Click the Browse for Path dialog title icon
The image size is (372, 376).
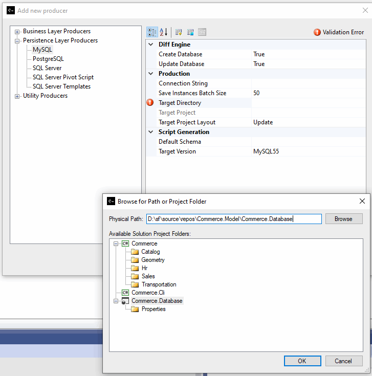[111, 201]
